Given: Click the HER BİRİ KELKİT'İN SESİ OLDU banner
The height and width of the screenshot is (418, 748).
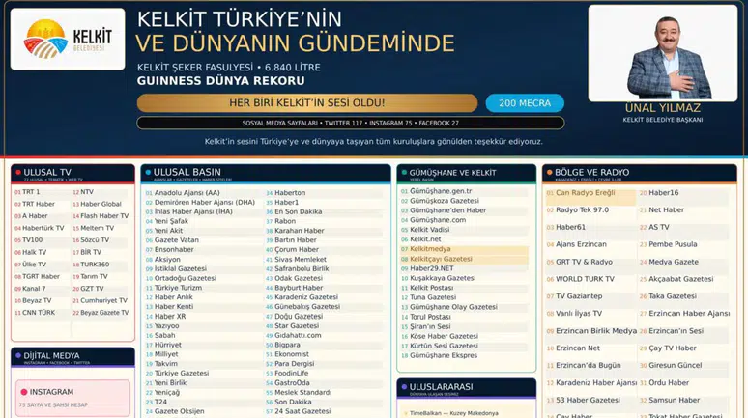Looking at the screenshot, I should 306,103.
